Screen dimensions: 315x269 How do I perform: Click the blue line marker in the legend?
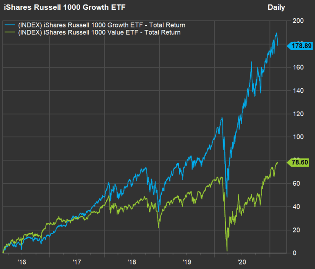pos(9,25)
